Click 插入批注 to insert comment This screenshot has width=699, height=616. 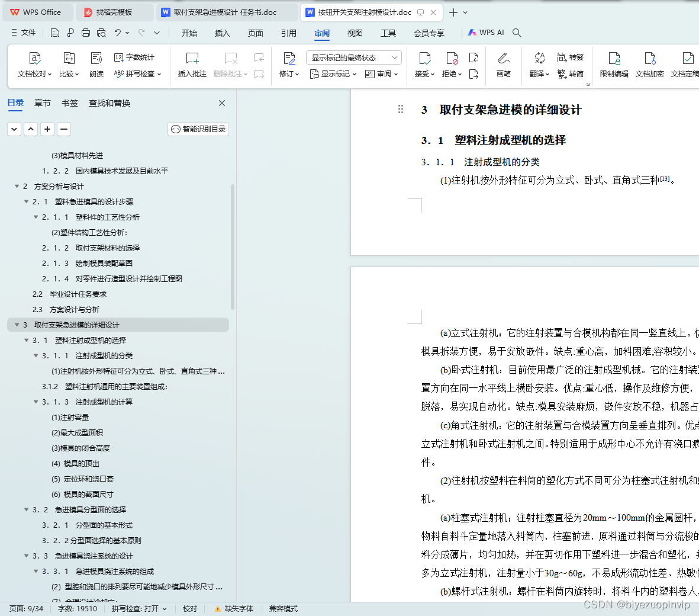point(192,65)
